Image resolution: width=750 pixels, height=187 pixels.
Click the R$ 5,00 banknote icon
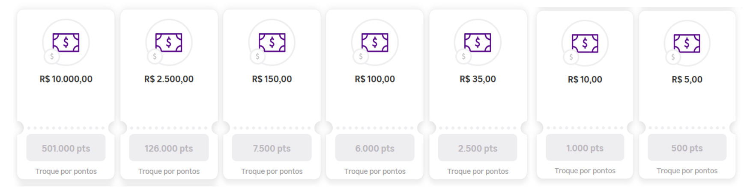click(x=687, y=43)
